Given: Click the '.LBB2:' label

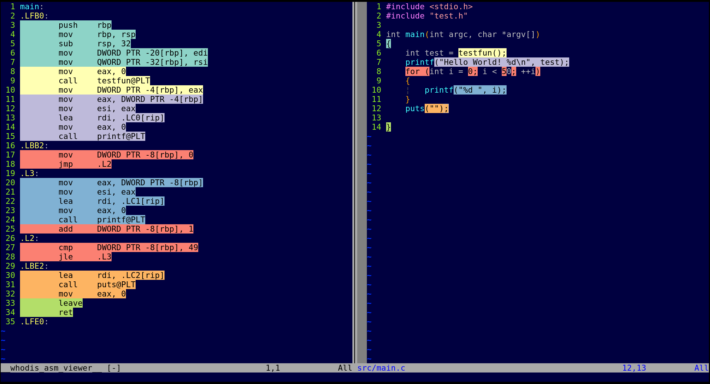Looking at the screenshot, I should point(34,146).
